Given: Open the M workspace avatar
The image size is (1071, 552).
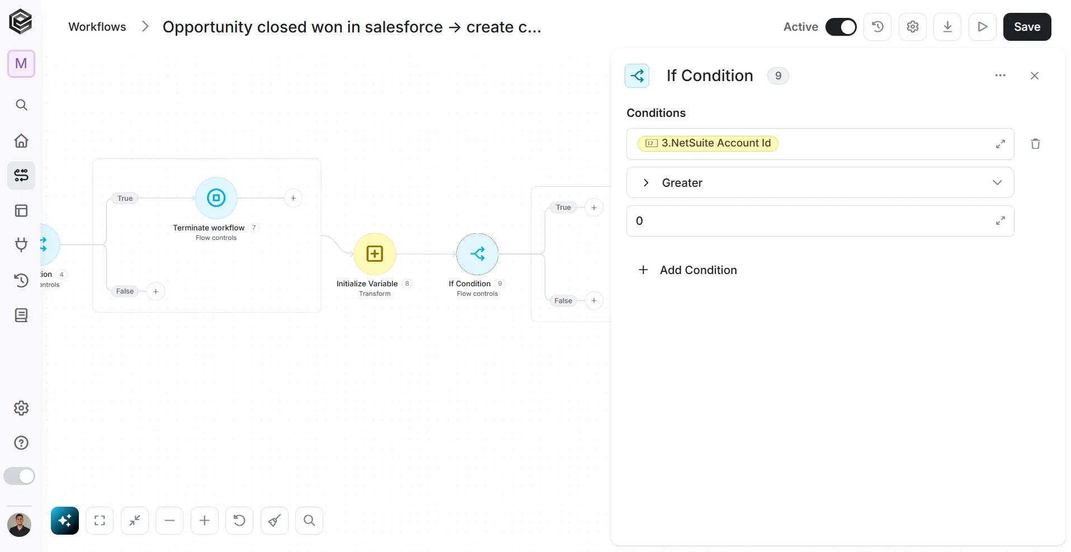Looking at the screenshot, I should 21,64.
